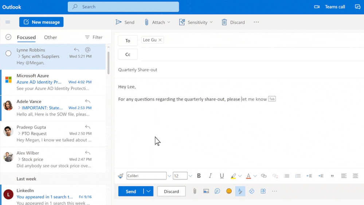Click the New message button
The image size is (364, 205).
41,22
